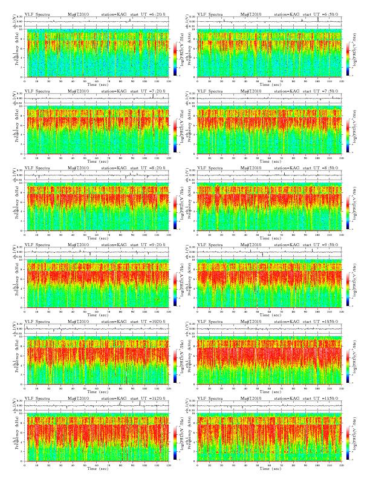
Task: Click the PSD color bar of the 7:50:0 panel
Action: (x=348, y=135)
